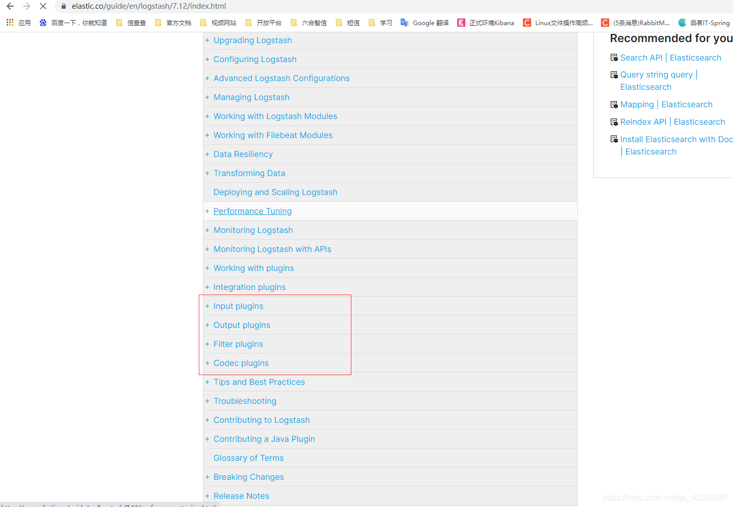The image size is (733, 507).
Task: Open the apps grid bookmark icon
Action: coord(10,23)
